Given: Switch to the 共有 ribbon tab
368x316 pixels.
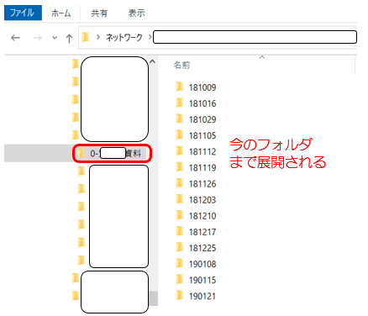Looking at the screenshot, I should pyautogui.click(x=99, y=13).
